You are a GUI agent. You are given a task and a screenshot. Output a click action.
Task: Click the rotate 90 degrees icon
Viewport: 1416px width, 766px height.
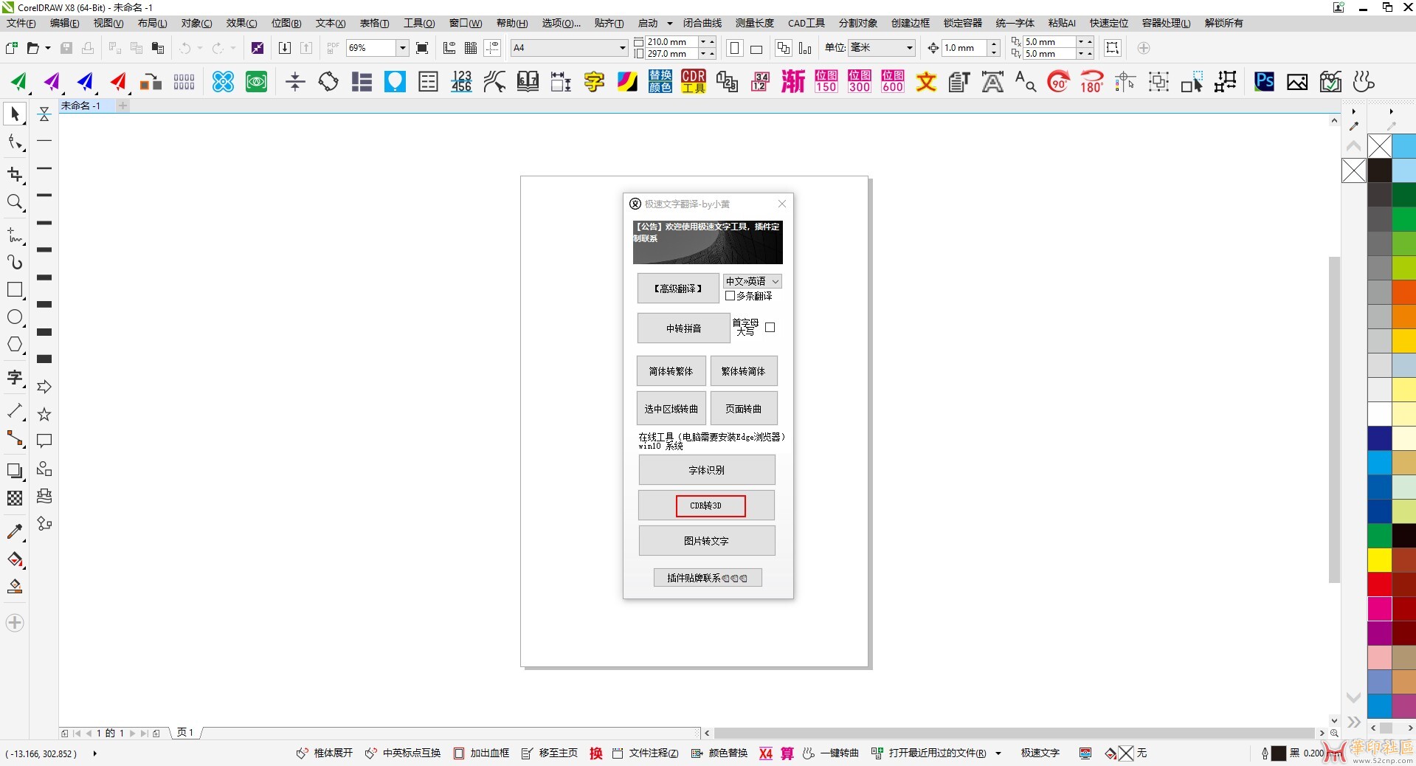[x=1059, y=81]
